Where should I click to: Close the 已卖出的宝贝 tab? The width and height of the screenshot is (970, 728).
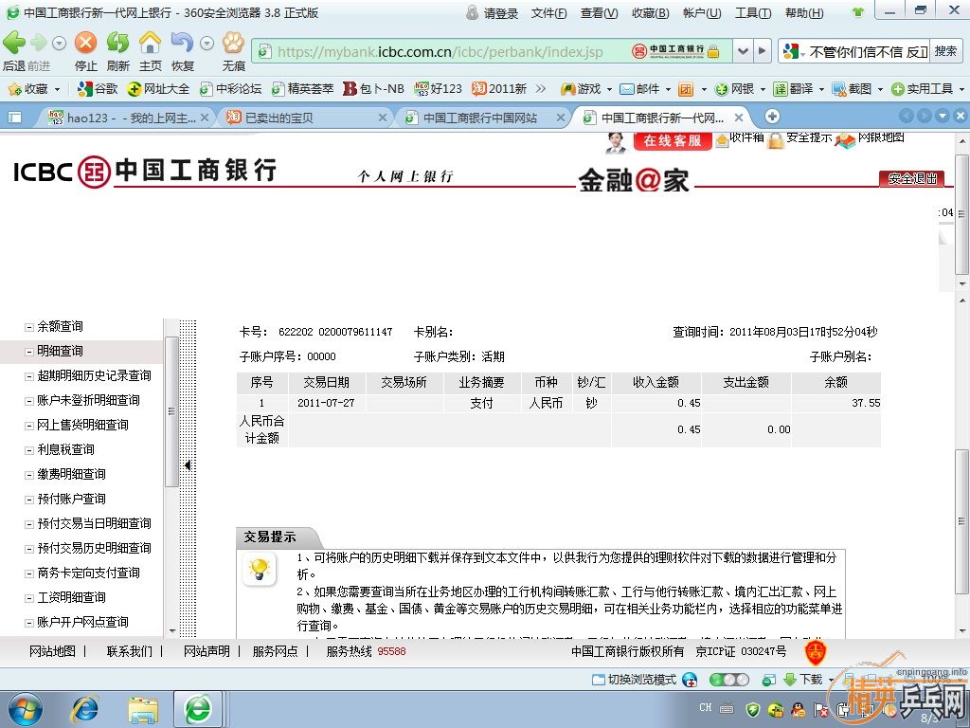coord(383,118)
